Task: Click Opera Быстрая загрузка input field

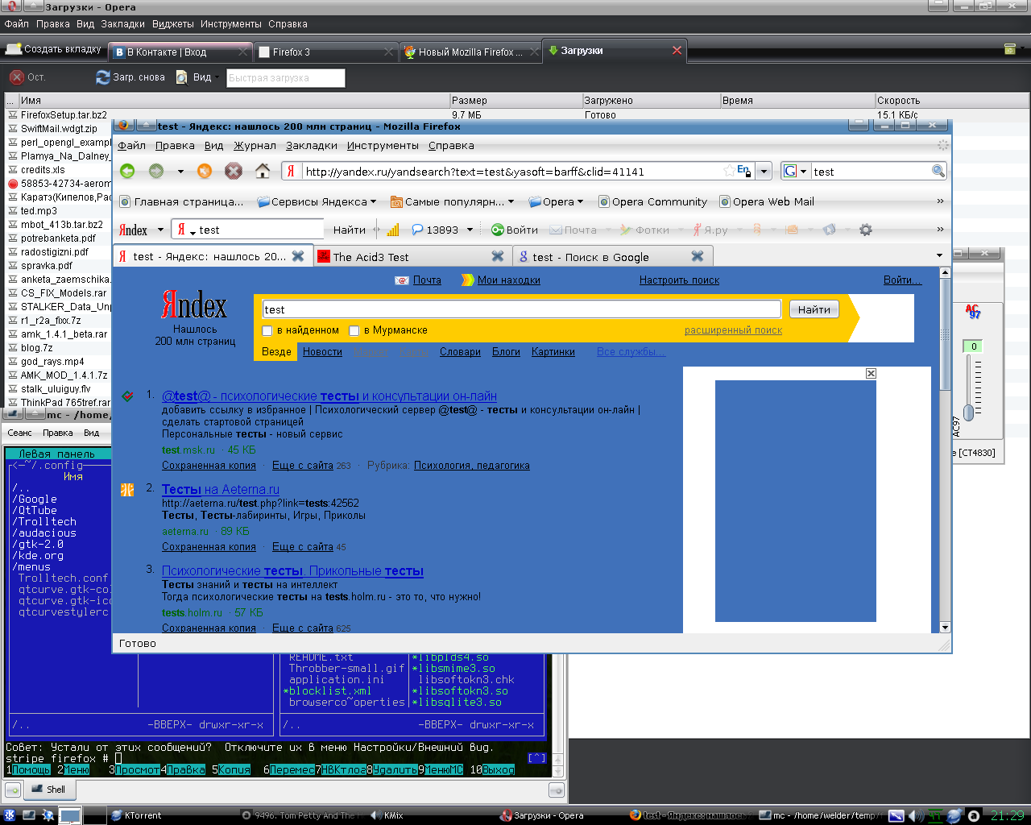Action: pos(285,77)
